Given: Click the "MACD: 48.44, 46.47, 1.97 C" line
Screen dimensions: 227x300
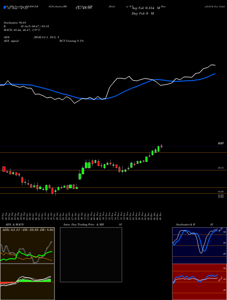Looking at the screenshot, I should point(22,30).
